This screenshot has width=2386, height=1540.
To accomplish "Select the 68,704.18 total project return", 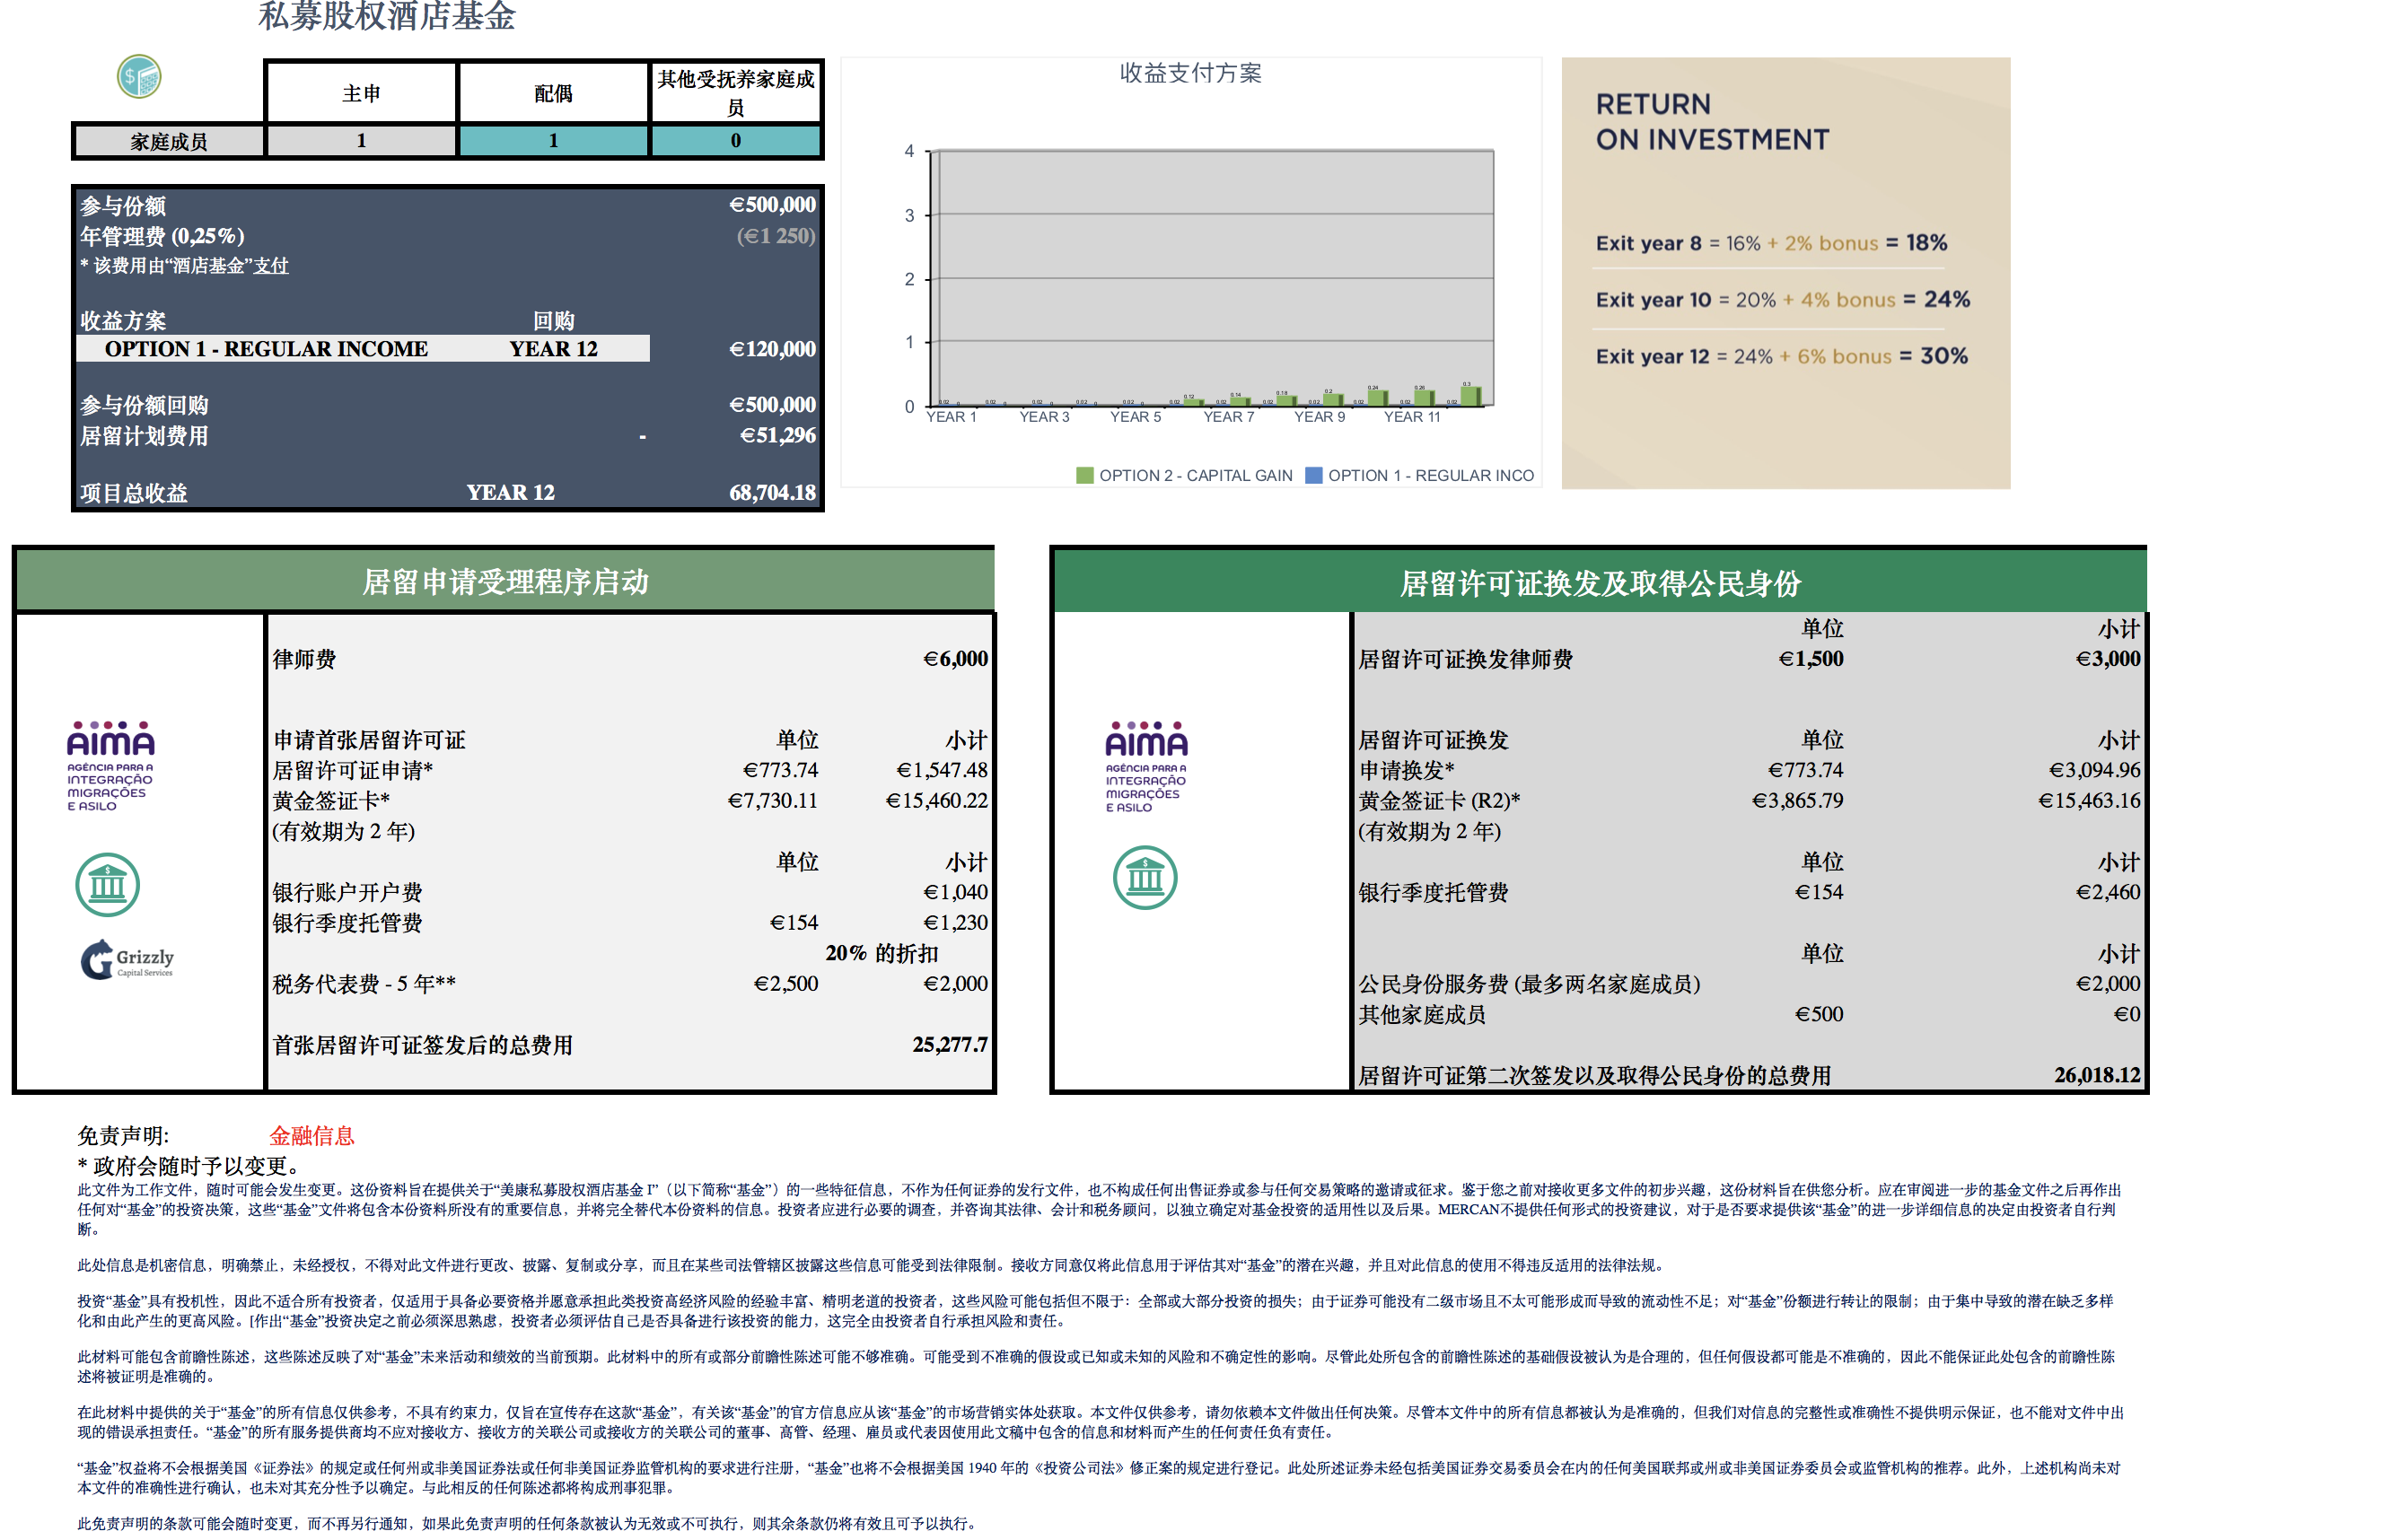I will click(x=772, y=493).
